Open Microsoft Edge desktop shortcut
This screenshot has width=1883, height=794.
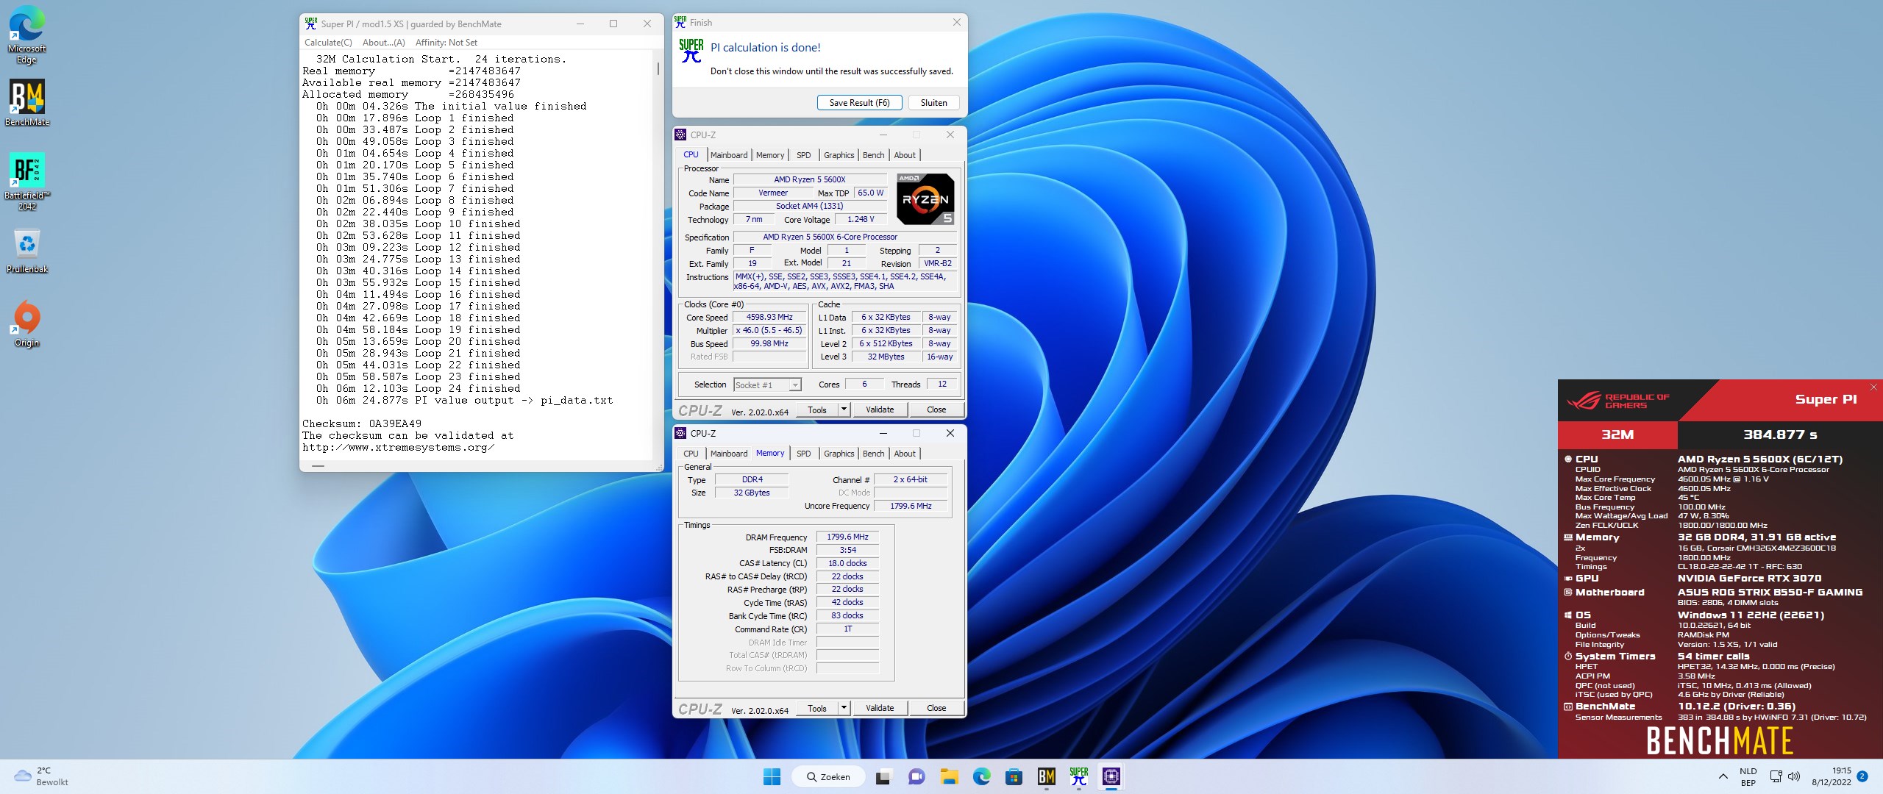[26, 35]
